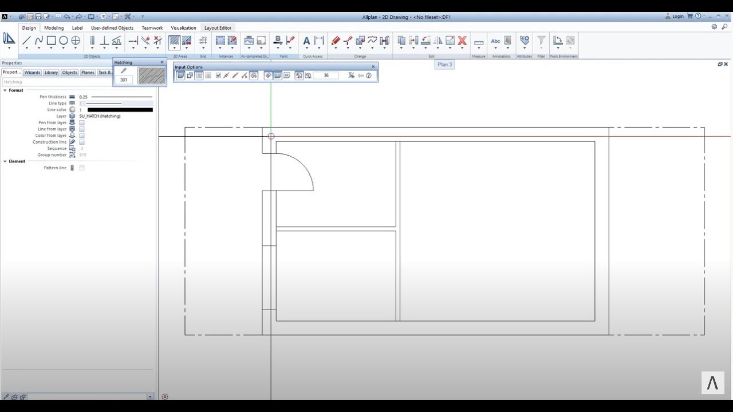Pick the Mirror tool in Edit group
Image resolution: width=733 pixels, height=412 pixels.
[x=438, y=41]
